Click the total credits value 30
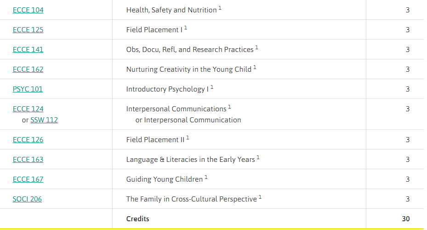The height and width of the screenshot is (230, 427). click(405, 219)
